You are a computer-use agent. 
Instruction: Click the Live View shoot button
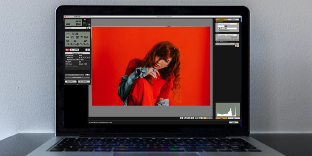pyautogui.click(x=74, y=75)
